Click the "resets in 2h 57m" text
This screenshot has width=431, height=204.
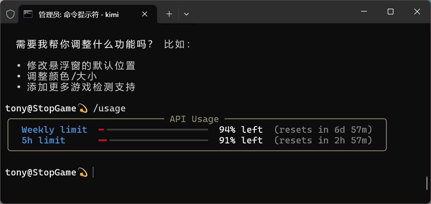click(x=323, y=141)
